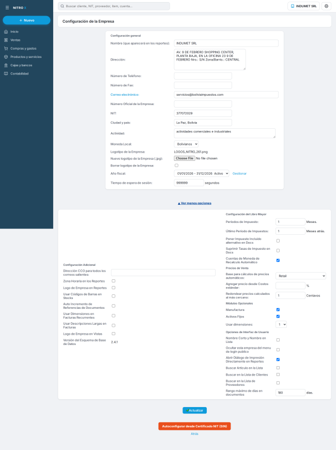This screenshot has height=450, width=336.
Task: Click the Inicio home icon
Action: [x=6, y=32]
